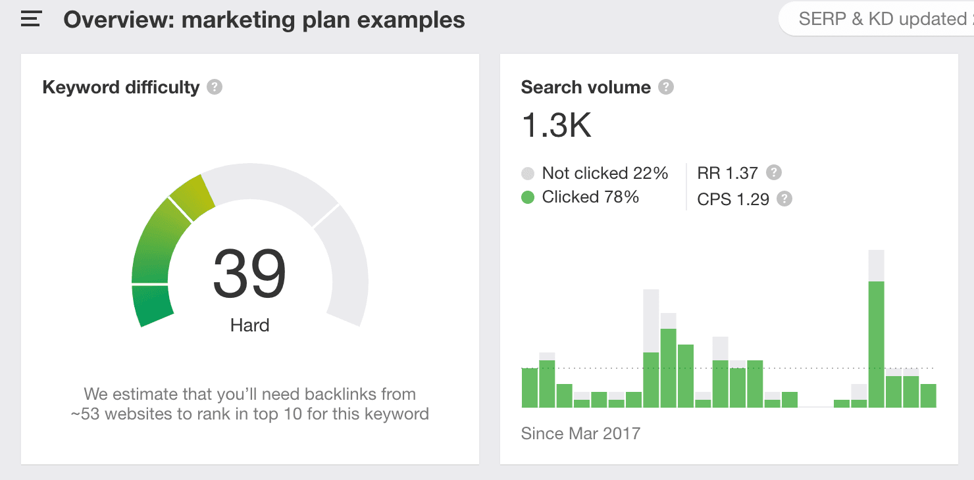Click the yellow-green gauge segment

(193, 197)
